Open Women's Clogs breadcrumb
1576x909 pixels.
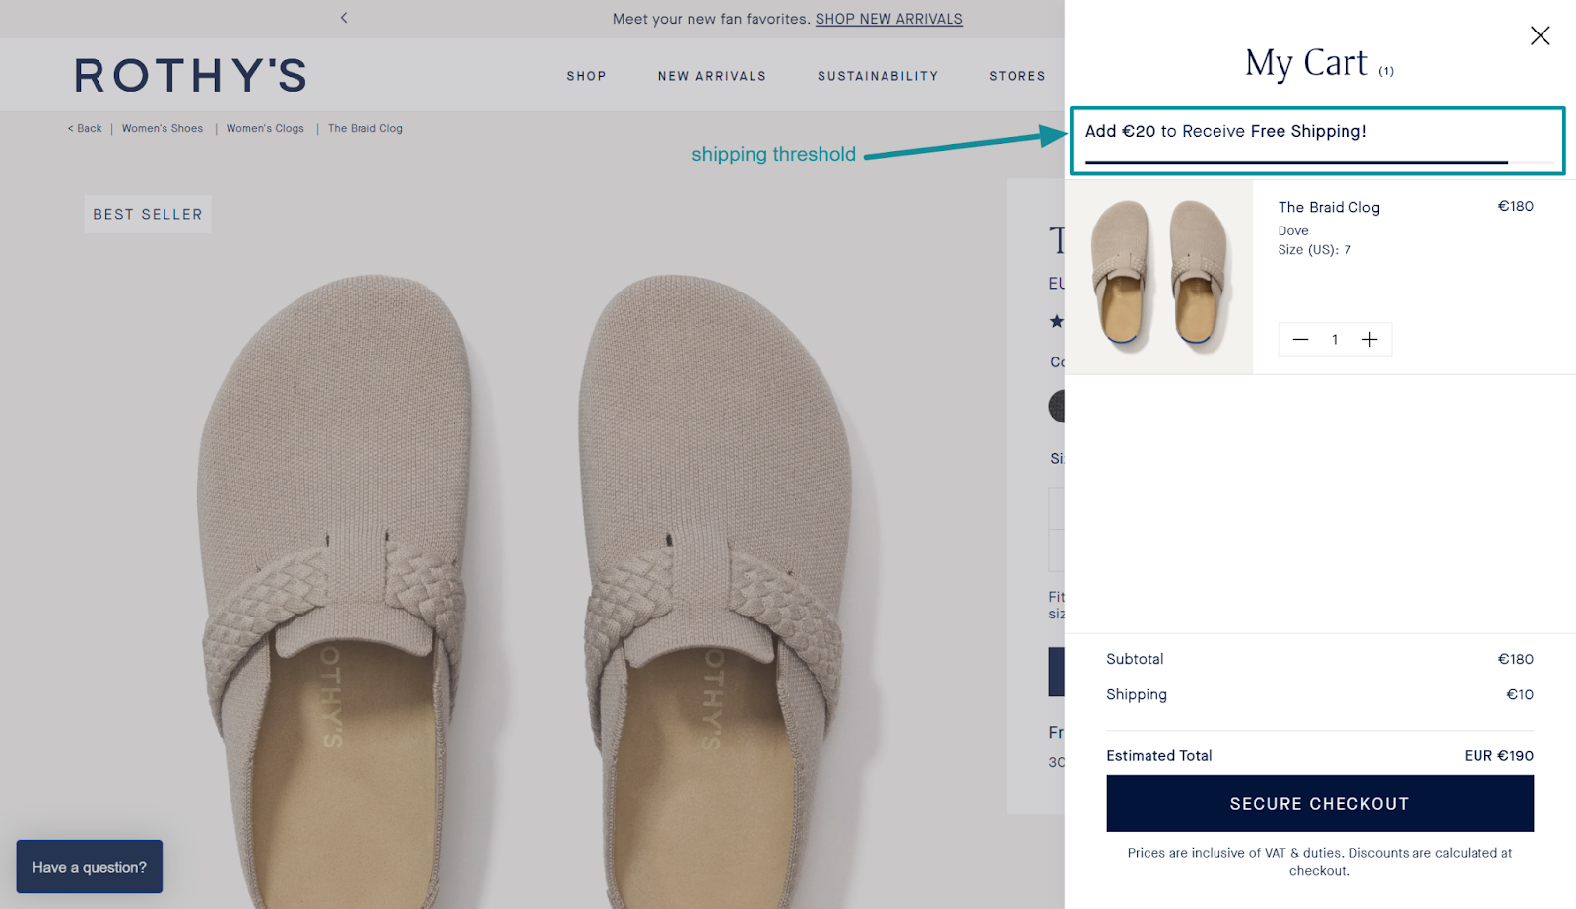[x=265, y=128]
